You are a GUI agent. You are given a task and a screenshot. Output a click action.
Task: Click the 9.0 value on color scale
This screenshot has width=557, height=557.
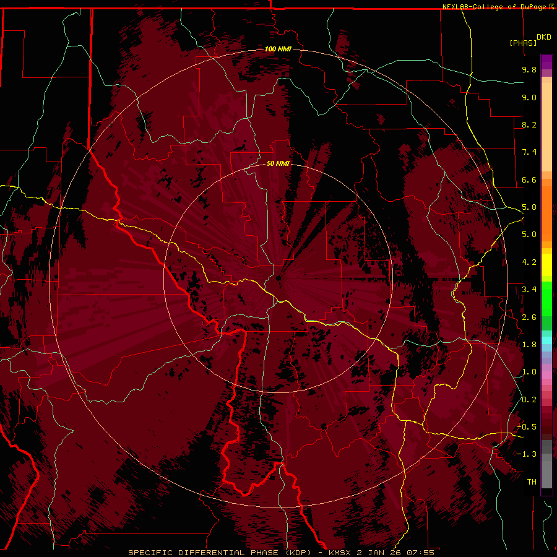pos(529,97)
